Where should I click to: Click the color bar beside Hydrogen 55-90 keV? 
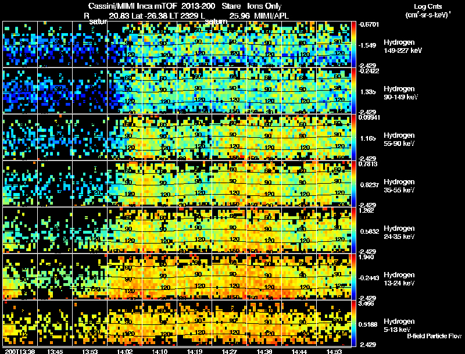pos(354,137)
